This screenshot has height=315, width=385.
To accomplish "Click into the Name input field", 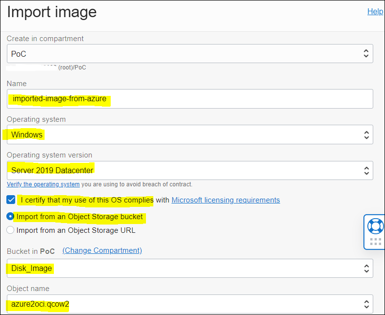I will 190,99.
